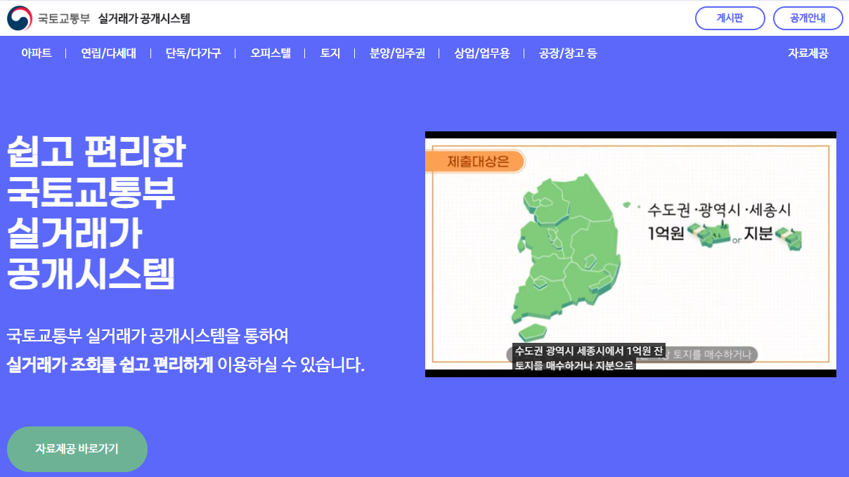Click the 쉽고 편리한 headline text
Screen dimensions: 849x477
click(x=96, y=152)
